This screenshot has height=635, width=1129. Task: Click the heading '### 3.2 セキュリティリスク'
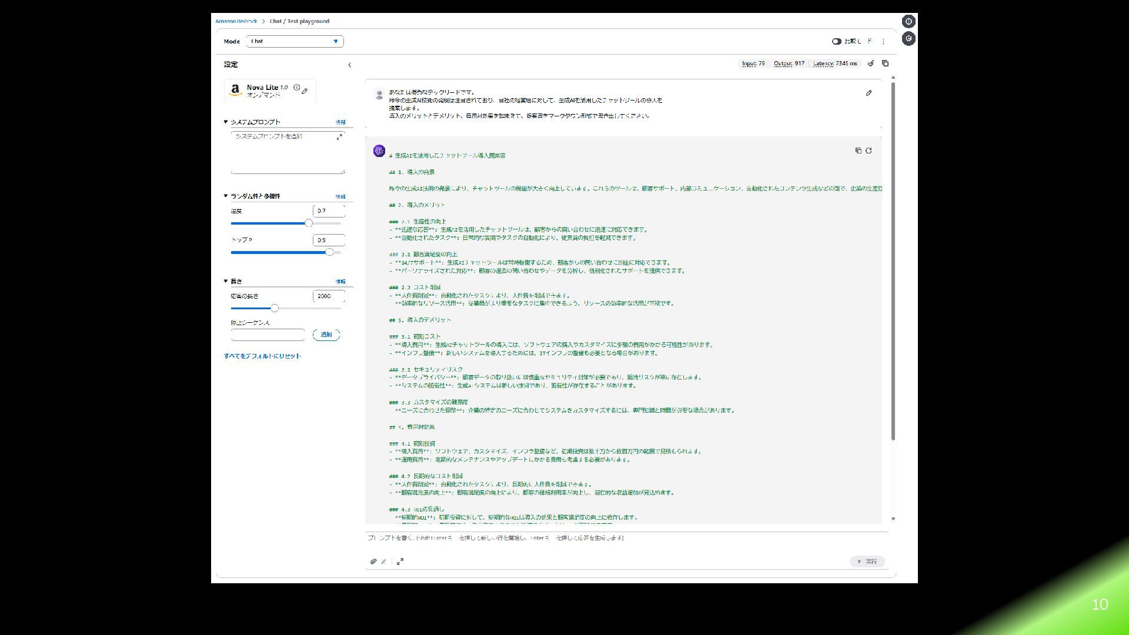click(x=426, y=370)
